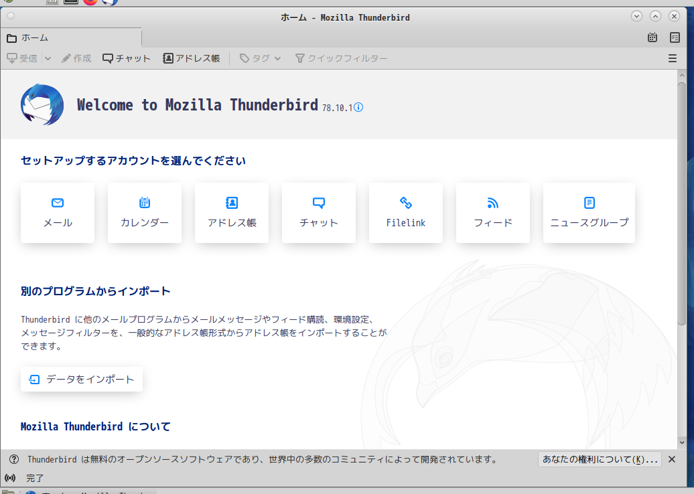Open the カレンダー setup card
Viewport: 694px width, 494px height.
(x=145, y=213)
